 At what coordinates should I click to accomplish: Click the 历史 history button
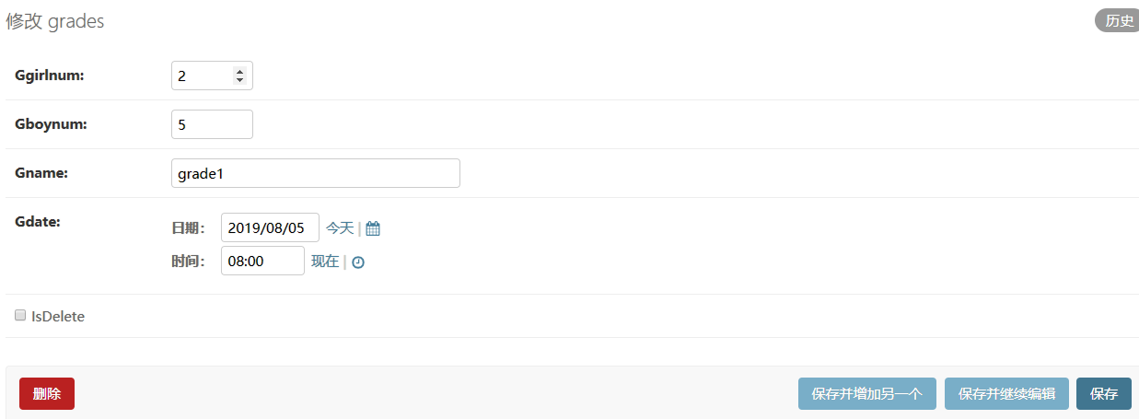(1118, 21)
